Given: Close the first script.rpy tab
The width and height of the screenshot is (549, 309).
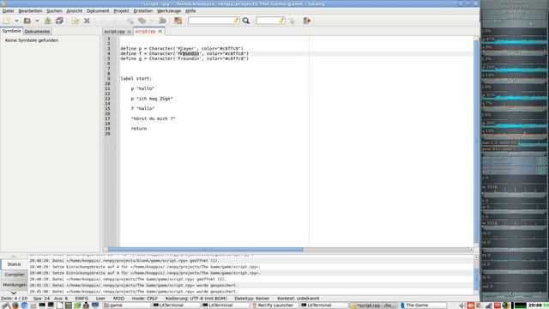Looking at the screenshot, I should (129, 32).
